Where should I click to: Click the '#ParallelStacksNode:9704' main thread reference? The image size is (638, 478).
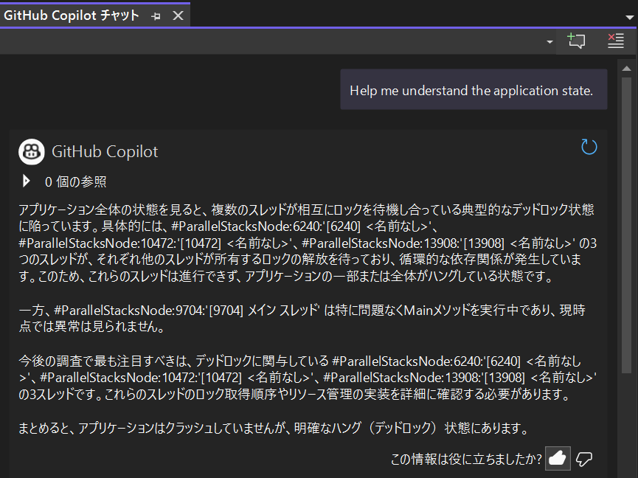(187, 311)
